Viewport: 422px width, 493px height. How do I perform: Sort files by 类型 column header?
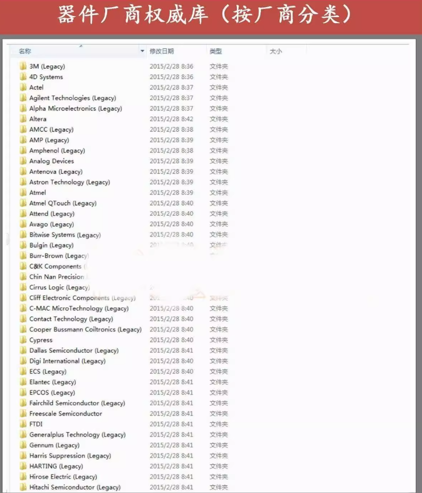point(216,51)
